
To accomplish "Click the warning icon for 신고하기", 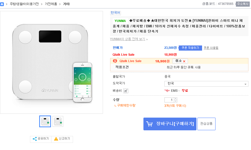I will [x=56, y=139].
